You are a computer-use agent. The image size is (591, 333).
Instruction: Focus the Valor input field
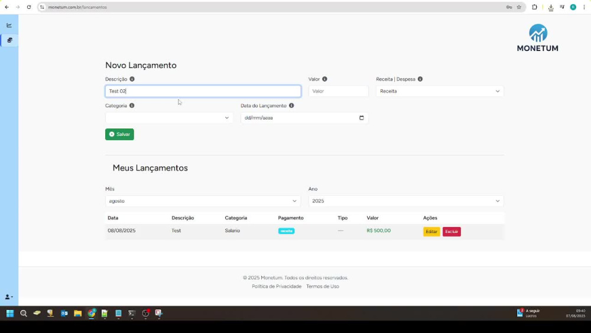(x=338, y=91)
